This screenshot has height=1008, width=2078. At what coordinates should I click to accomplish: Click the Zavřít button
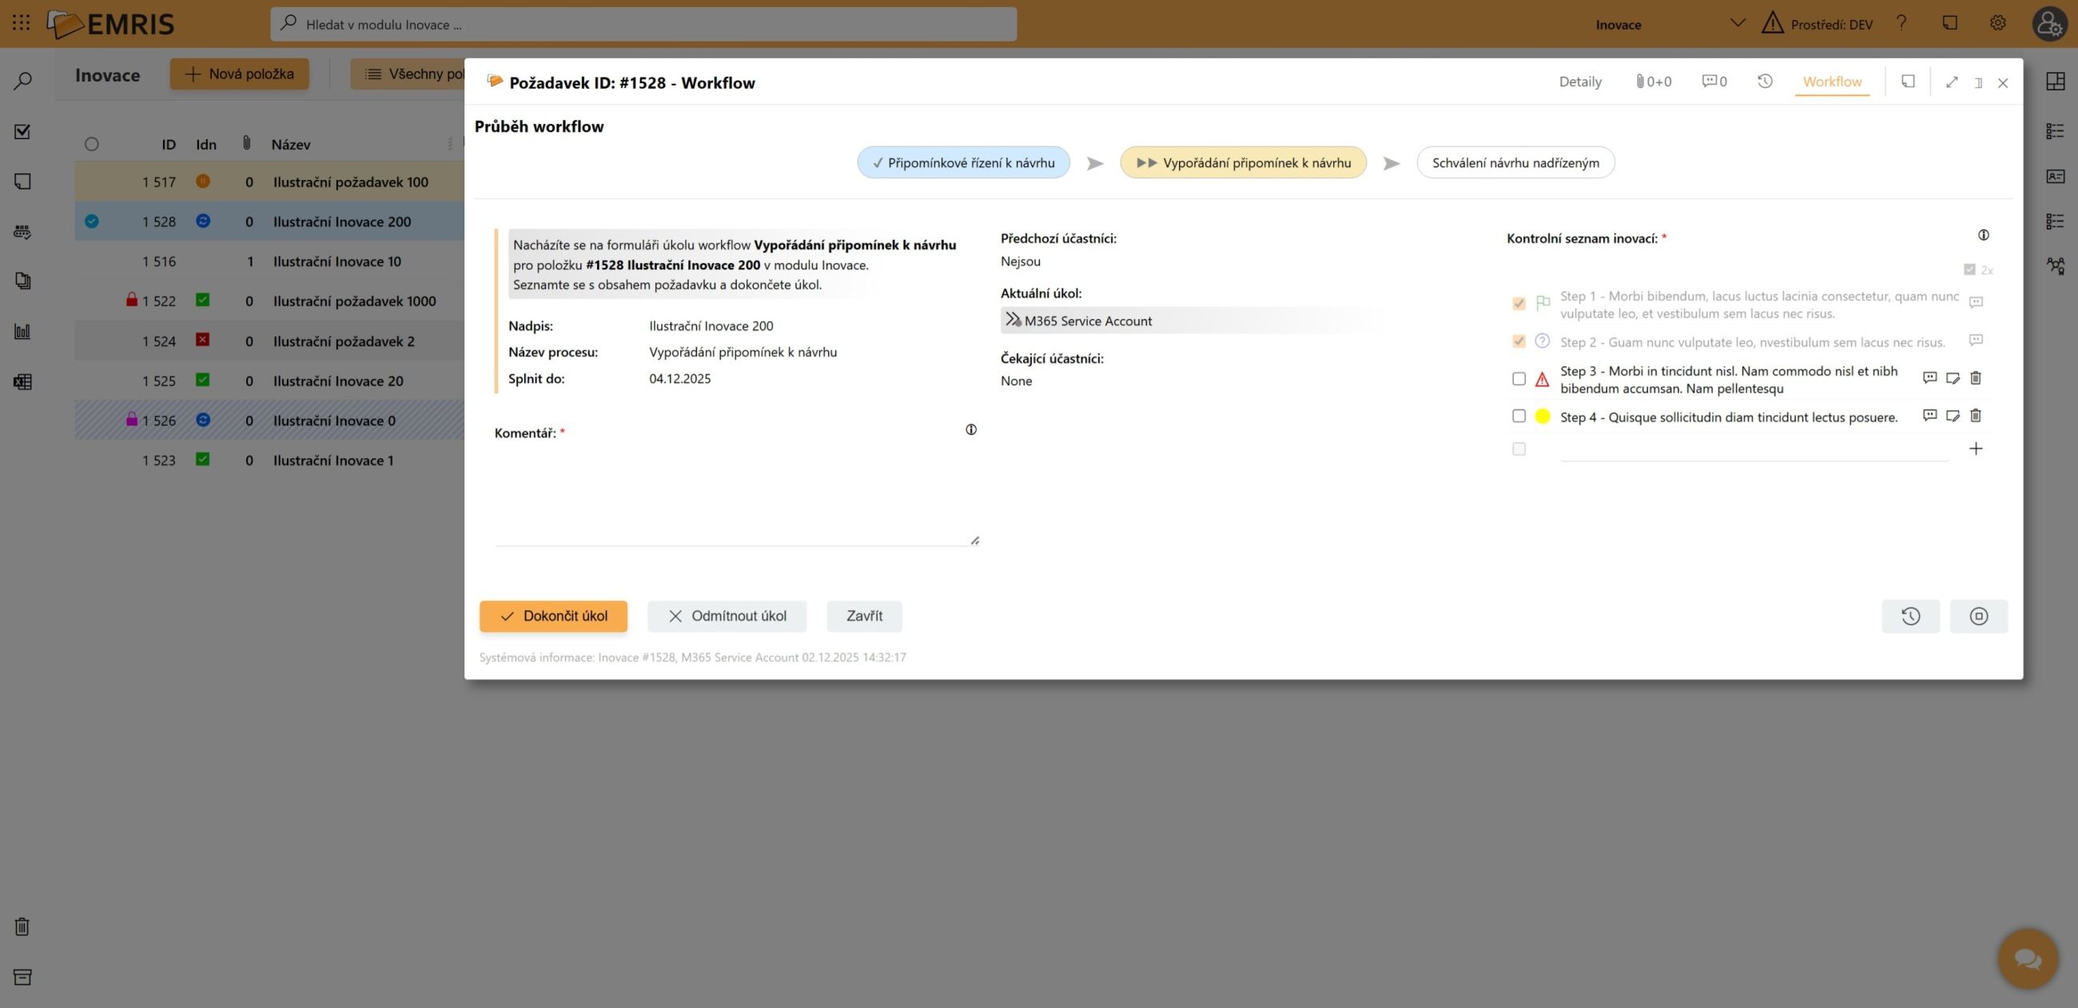pos(864,616)
